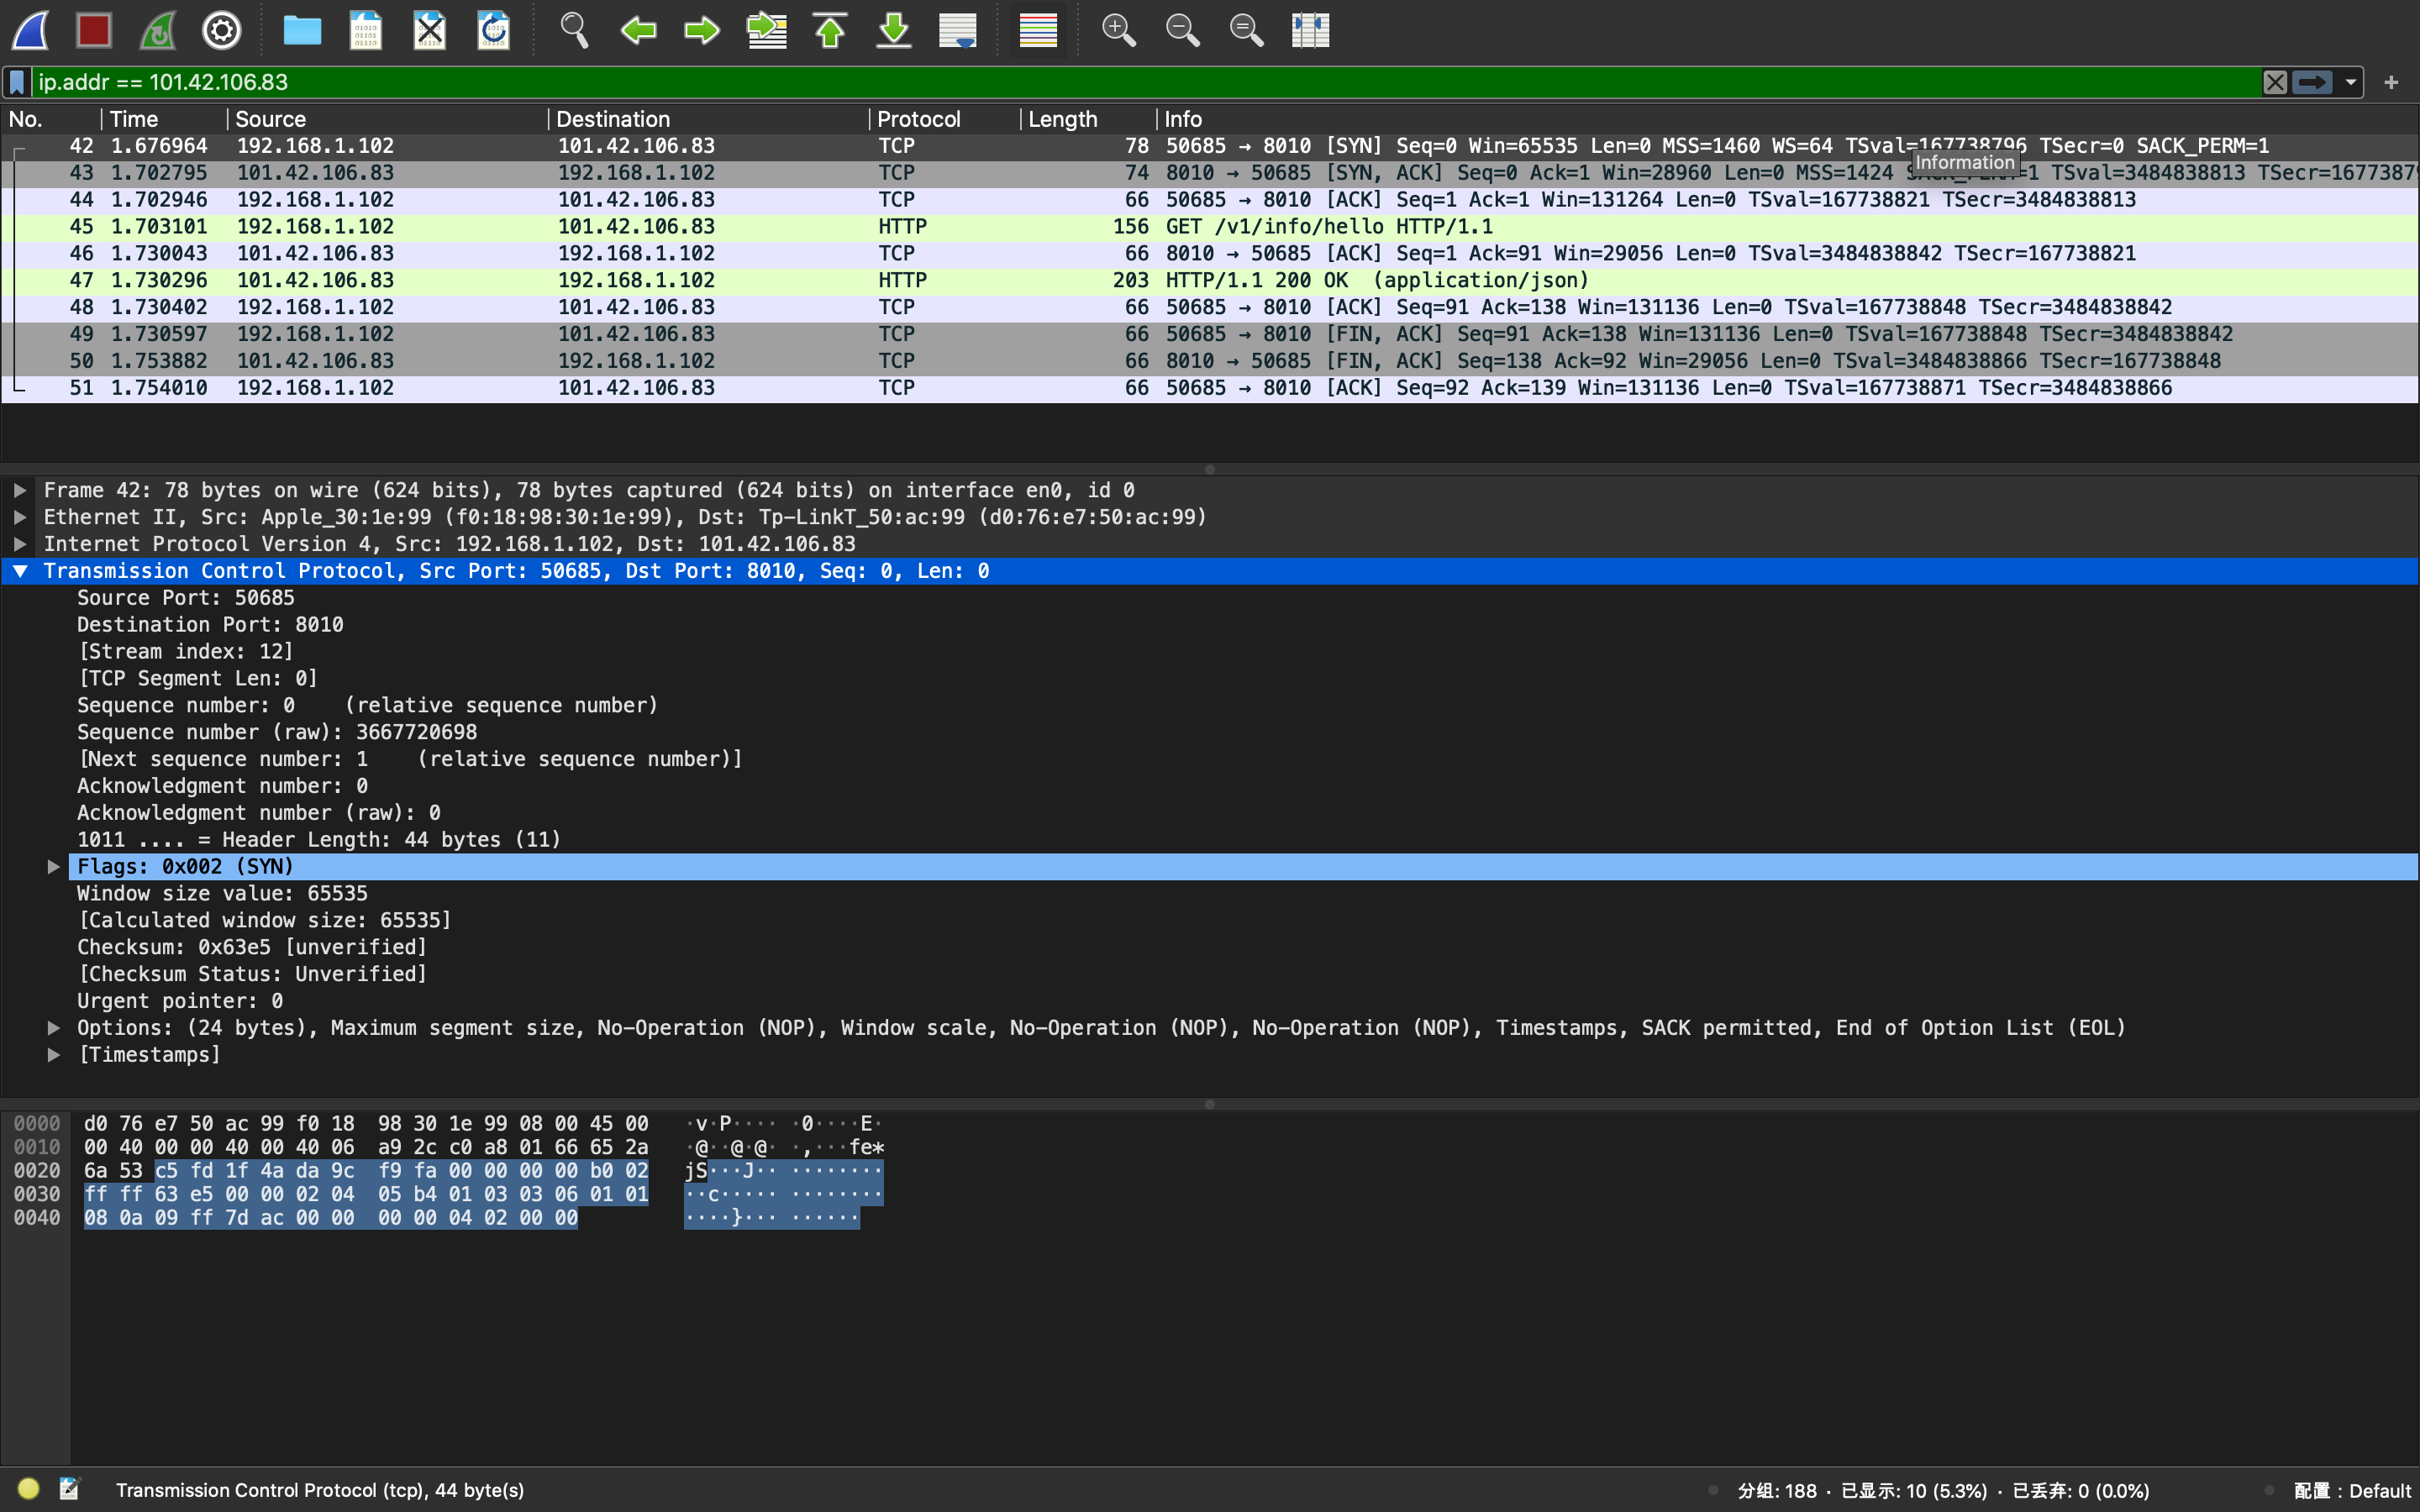Jump to the last packet
2420x1512 pixels.
point(894,30)
